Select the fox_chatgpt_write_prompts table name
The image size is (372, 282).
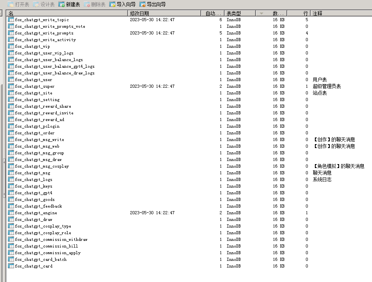tap(44, 33)
